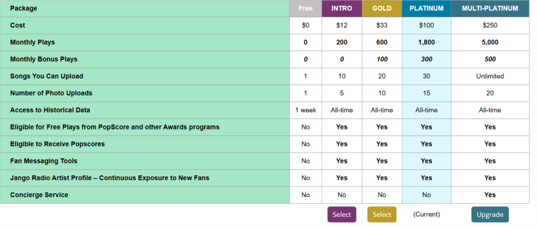This screenshot has width=537, height=227.
Task: Click the 1,800 monthly plays cell
Action: 426,42
